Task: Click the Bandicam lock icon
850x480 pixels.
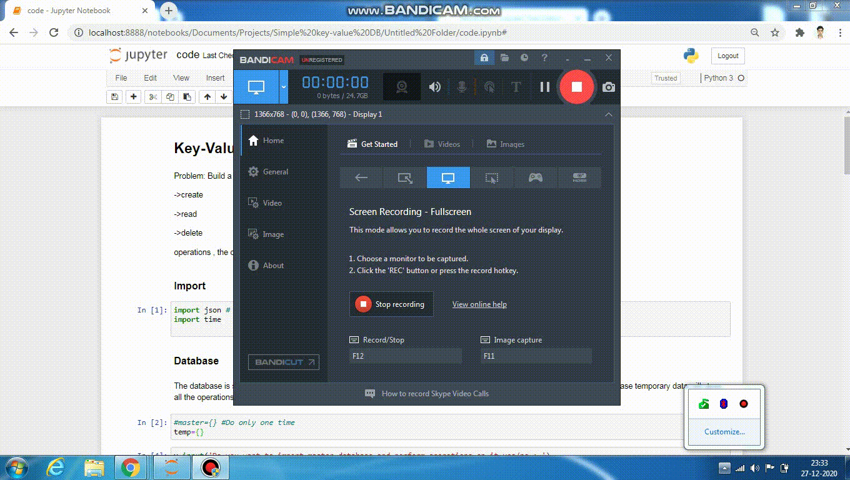Action: point(484,58)
